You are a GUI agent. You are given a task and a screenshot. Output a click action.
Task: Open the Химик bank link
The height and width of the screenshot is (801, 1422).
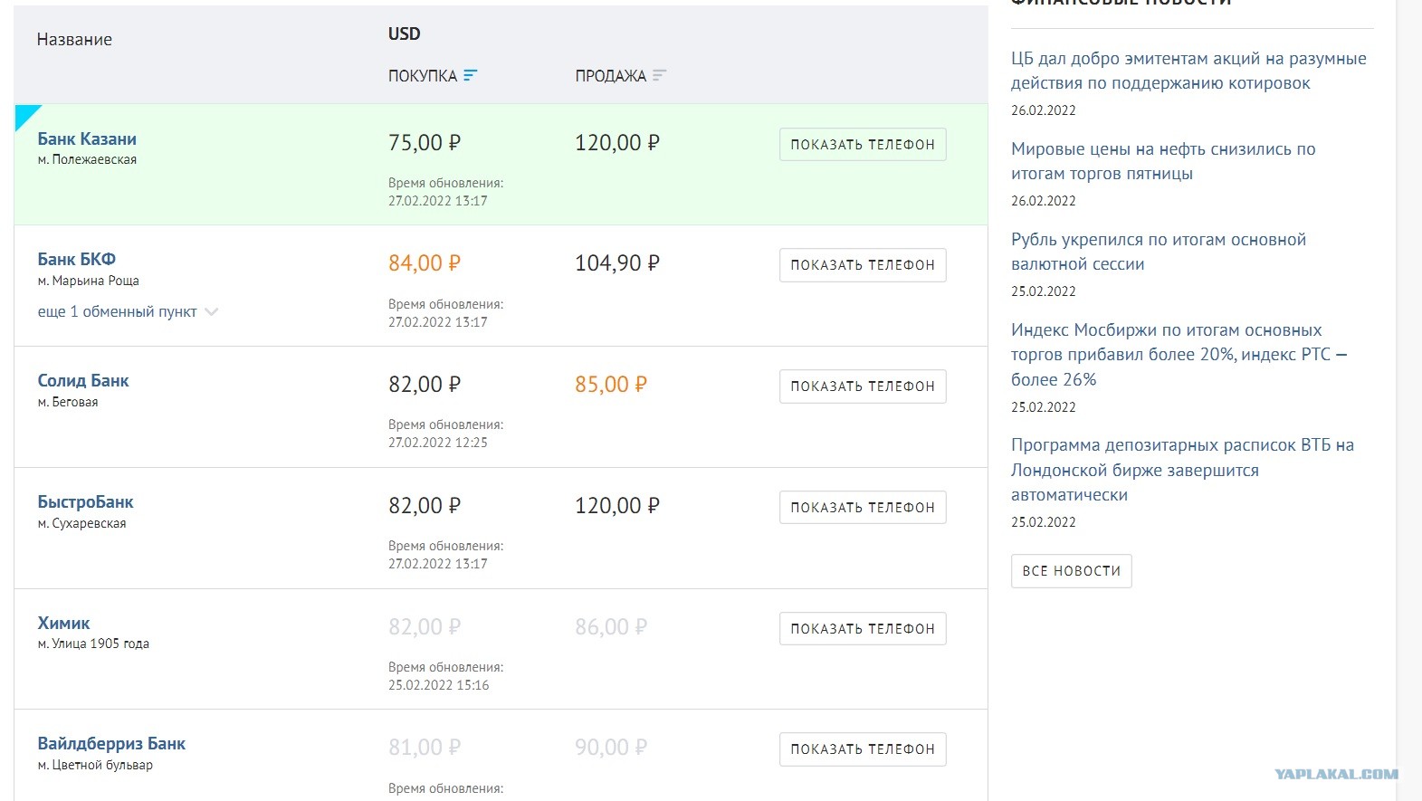[63, 624]
